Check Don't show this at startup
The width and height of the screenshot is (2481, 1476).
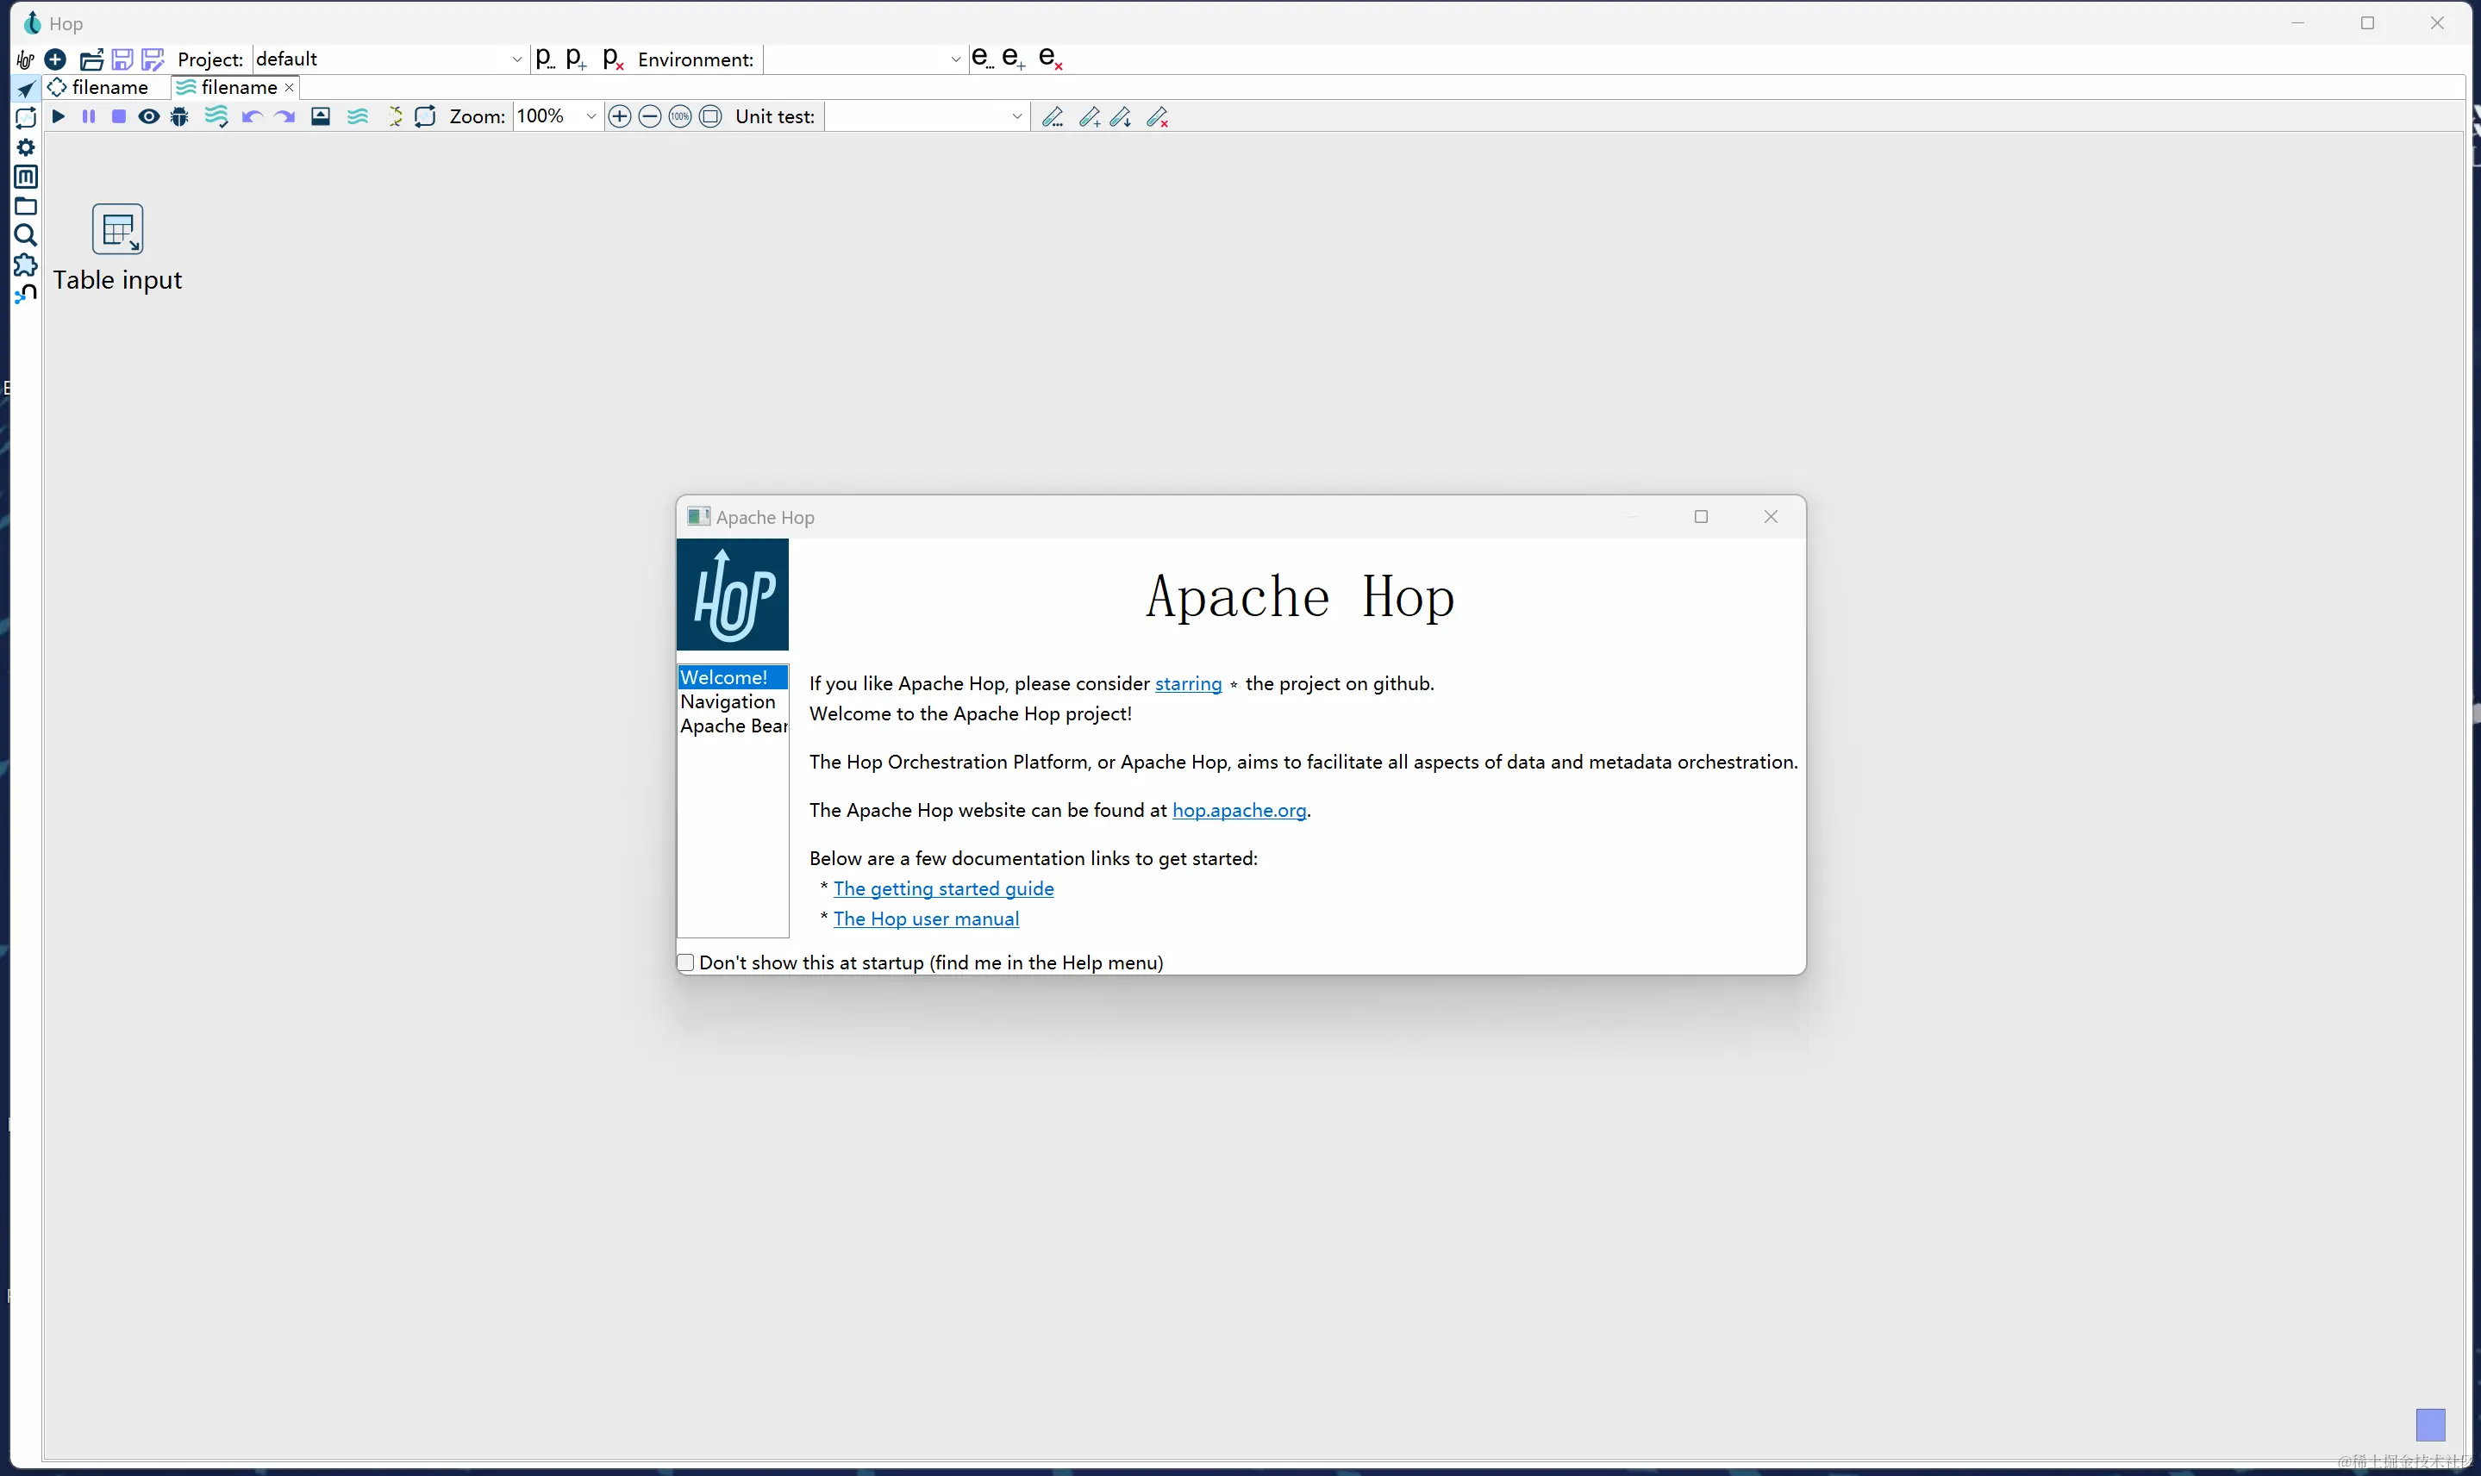pyautogui.click(x=684, y=962)
